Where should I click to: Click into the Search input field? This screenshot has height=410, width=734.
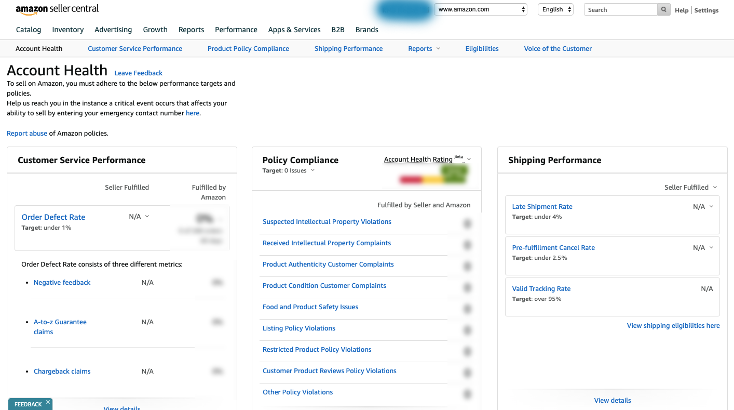click(620, 10)
